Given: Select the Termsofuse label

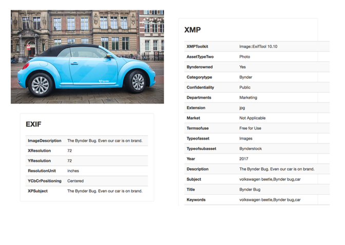Looking at the screenshot, I should [198, 128].
